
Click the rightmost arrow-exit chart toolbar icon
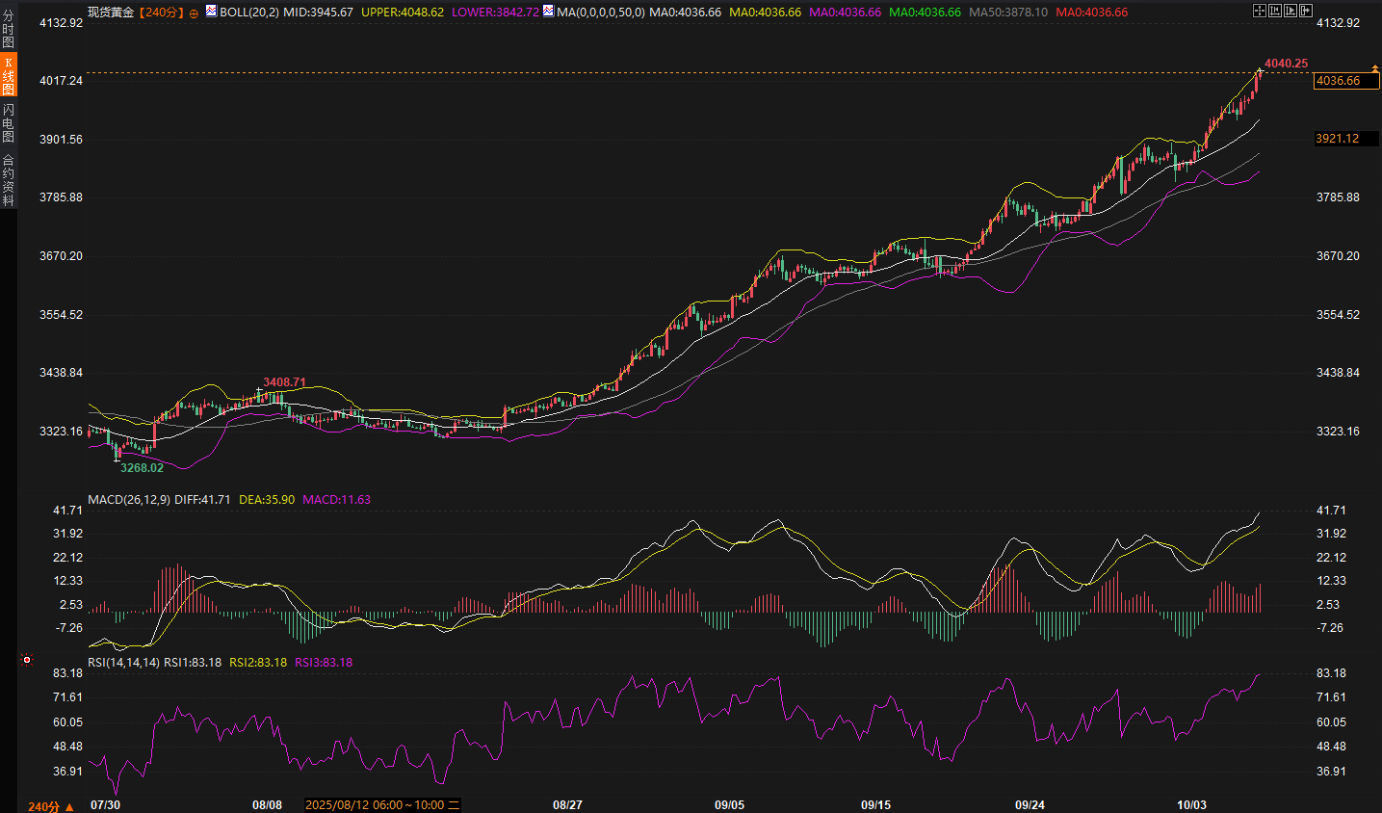coord(1306,11)
